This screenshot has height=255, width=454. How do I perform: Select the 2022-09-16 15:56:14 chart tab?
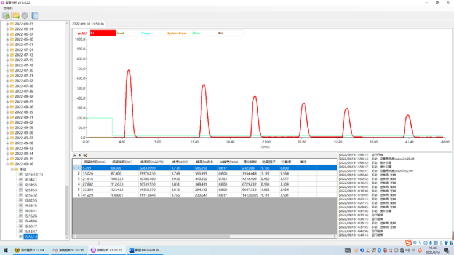(x=89, y=24)
